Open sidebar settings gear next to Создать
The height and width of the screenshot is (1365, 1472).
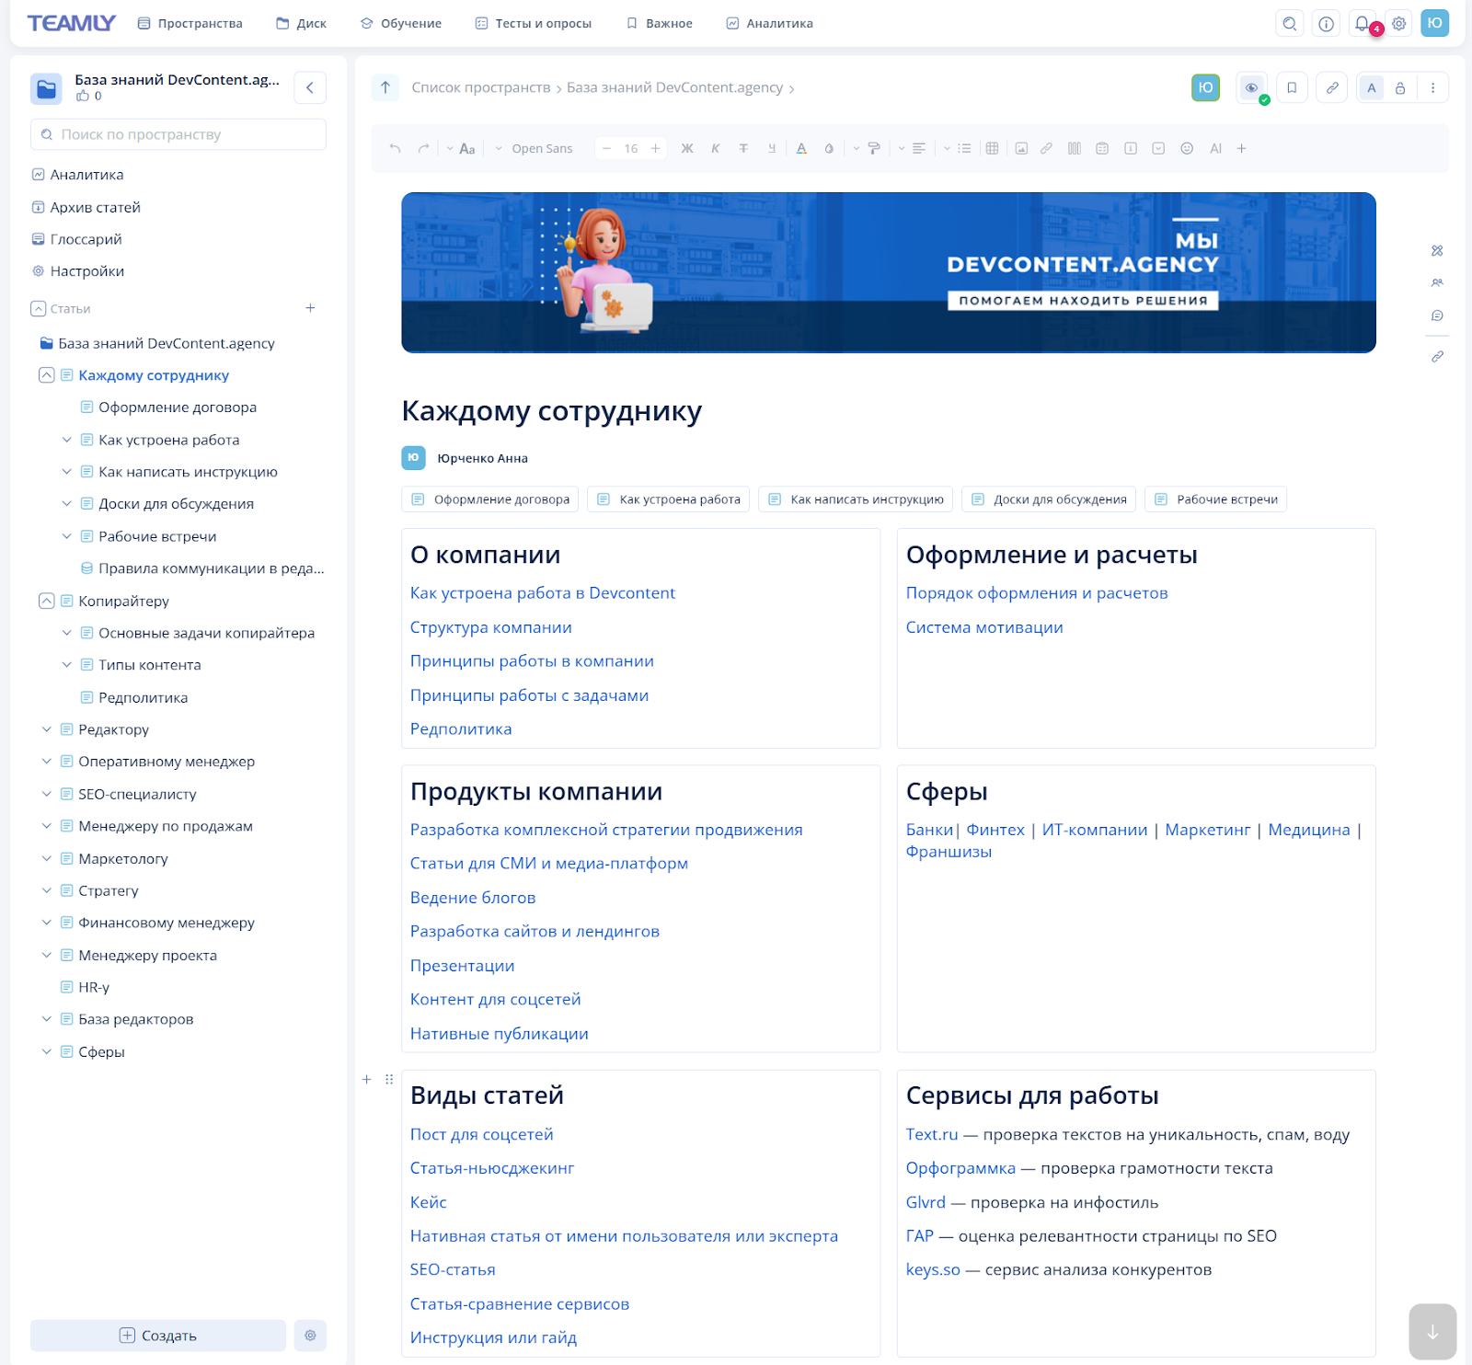click(x=310, y=1336)
